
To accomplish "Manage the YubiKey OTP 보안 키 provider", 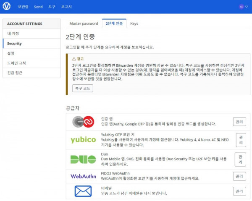I will tap(241, 140).
